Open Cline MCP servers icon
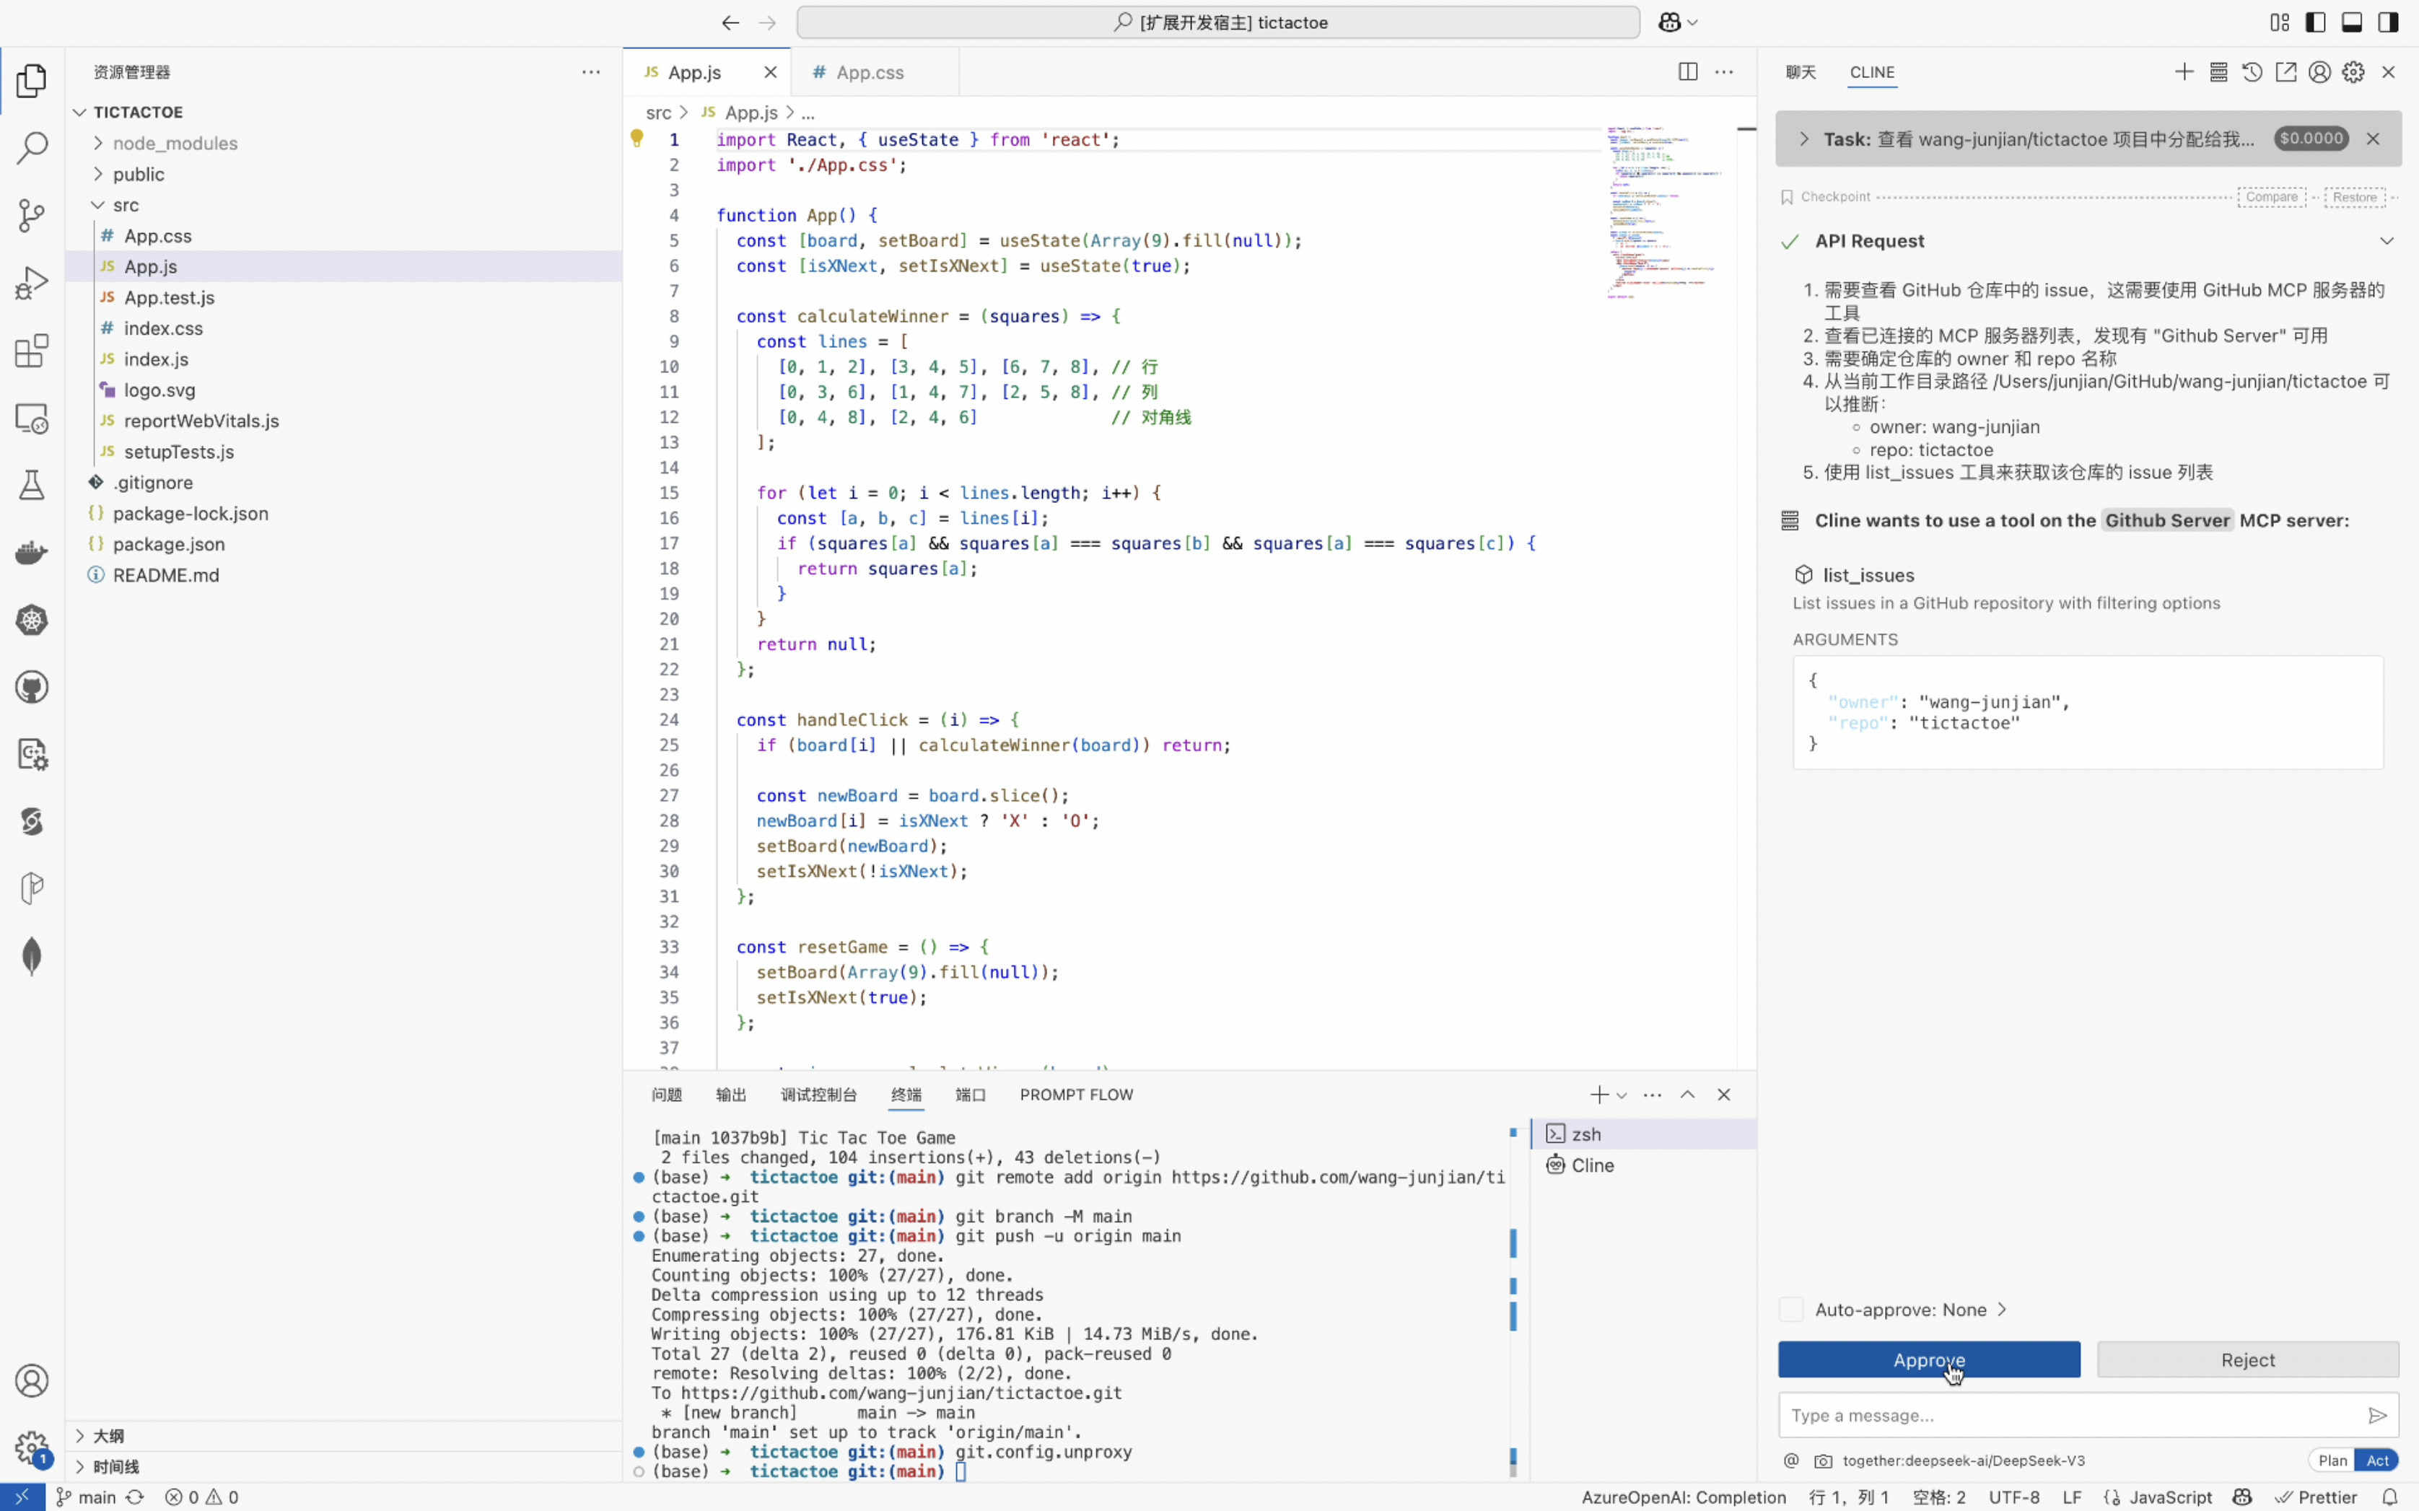This screenshot has height=1511, width=2419. (2218, 72)
